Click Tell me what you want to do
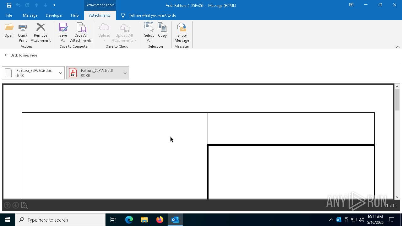This screenshot has height=226, width=402. coord(152,15)
